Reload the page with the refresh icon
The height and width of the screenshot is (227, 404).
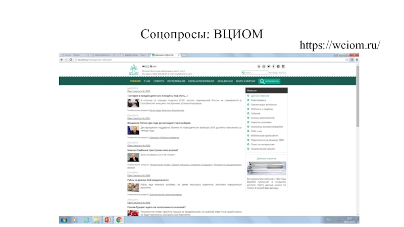click(71, 60)
